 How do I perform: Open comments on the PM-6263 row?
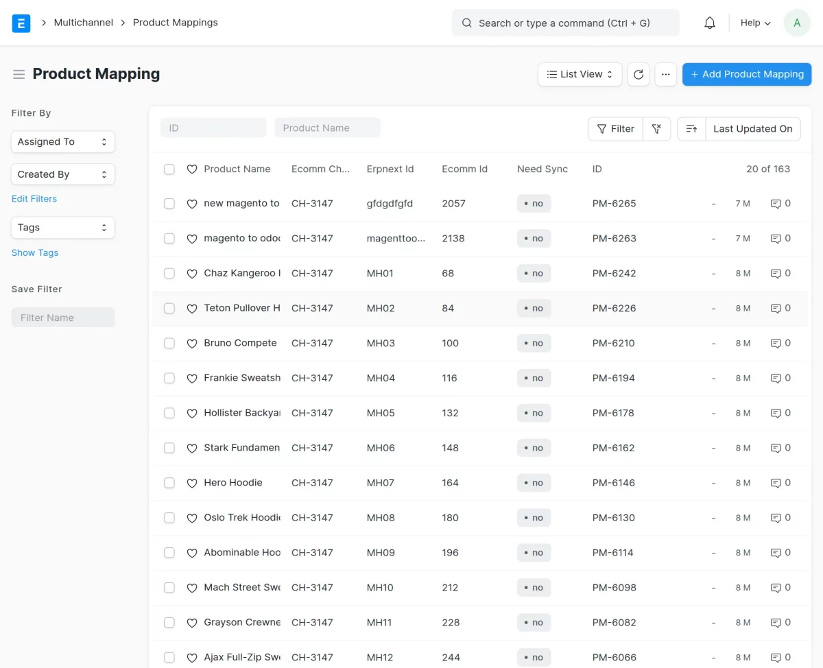(780, 239)
